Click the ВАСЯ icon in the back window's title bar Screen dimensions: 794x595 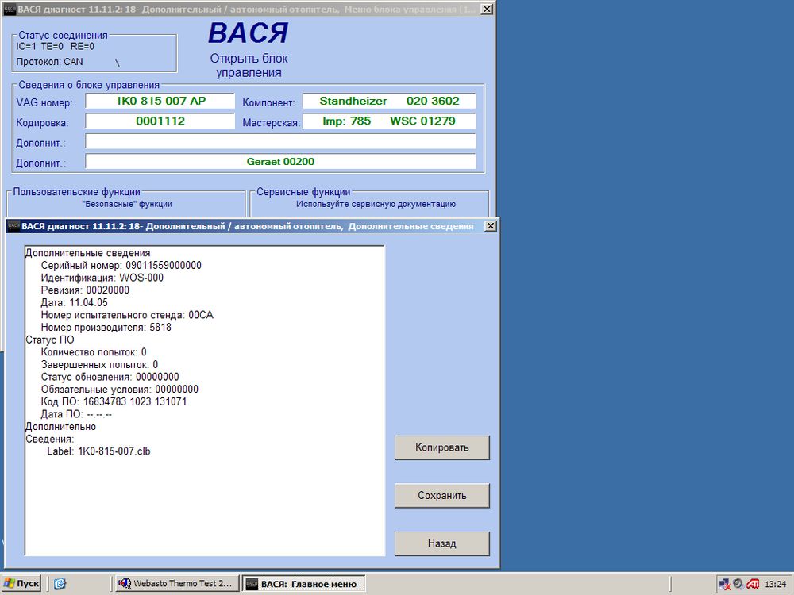pyautogui.click(x=10, y=9)
